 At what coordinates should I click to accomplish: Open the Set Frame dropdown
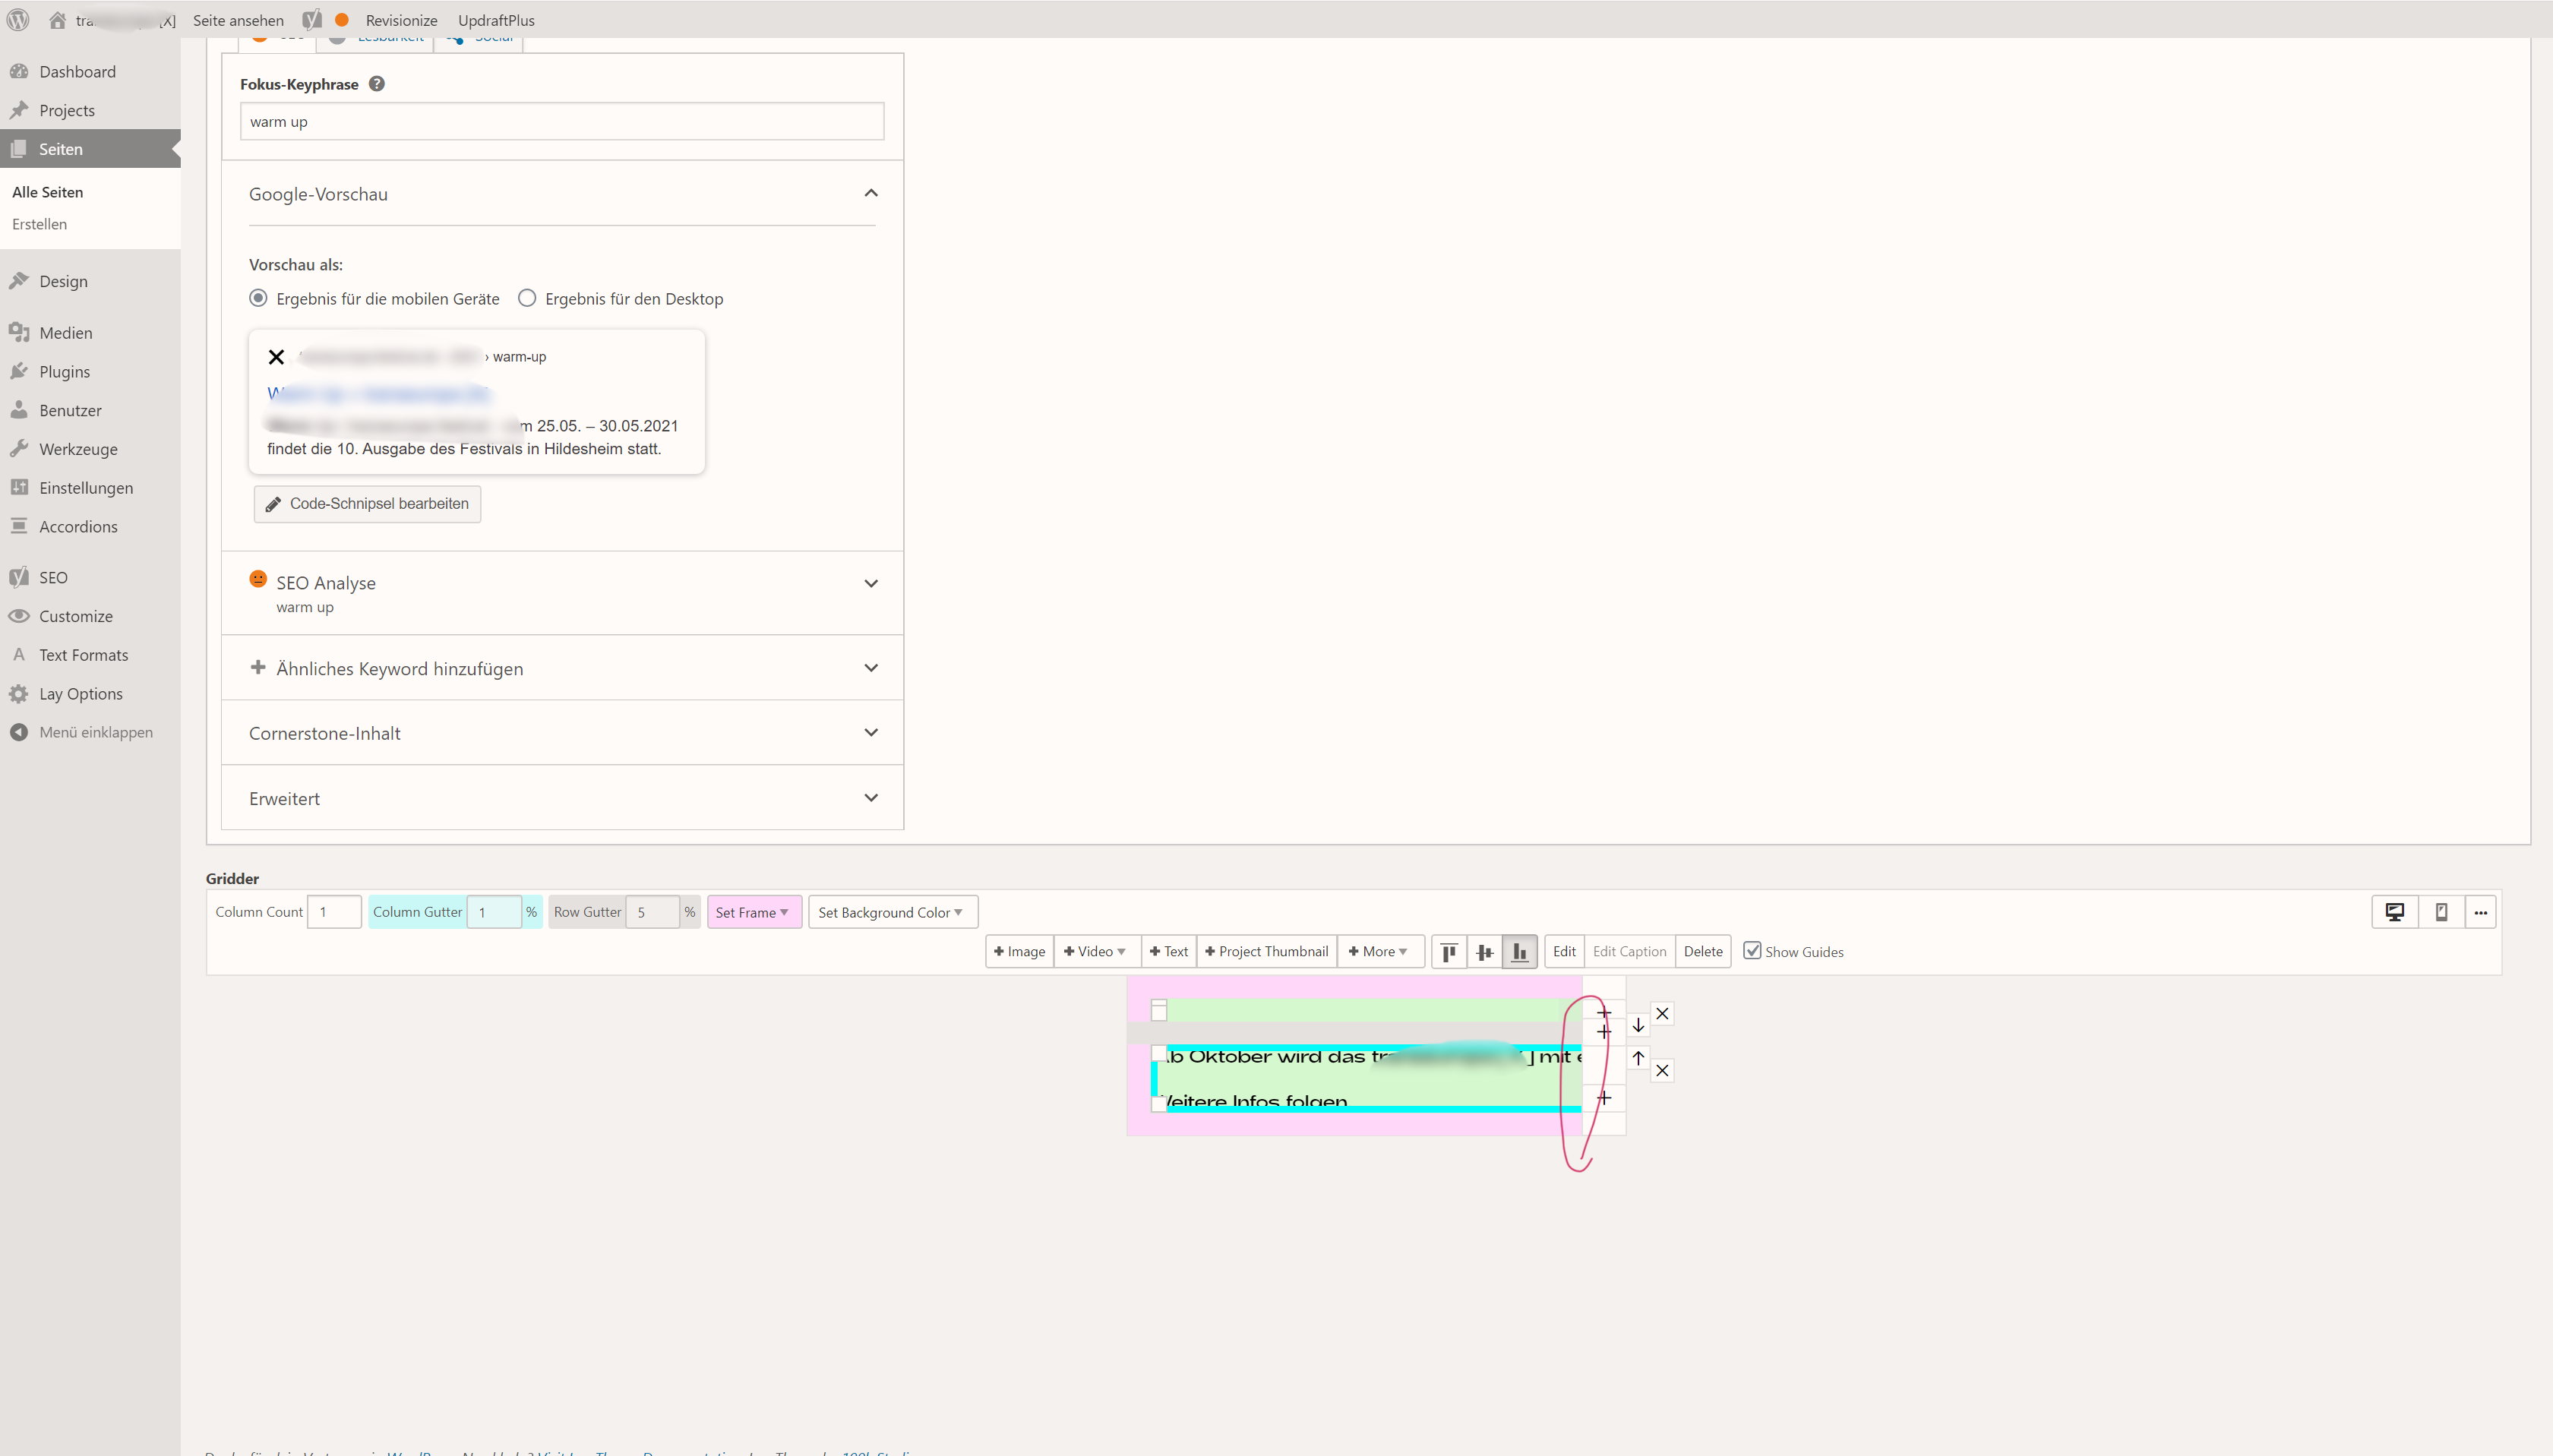(753, 912)
